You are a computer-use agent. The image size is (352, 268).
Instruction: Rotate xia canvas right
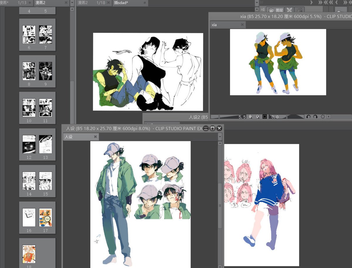coord(315,117)
